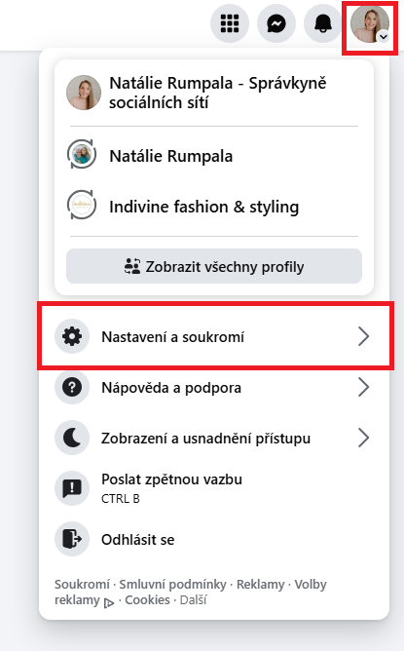
Task: Click Zobrazit všechny profily button
Action: [214, 266]
